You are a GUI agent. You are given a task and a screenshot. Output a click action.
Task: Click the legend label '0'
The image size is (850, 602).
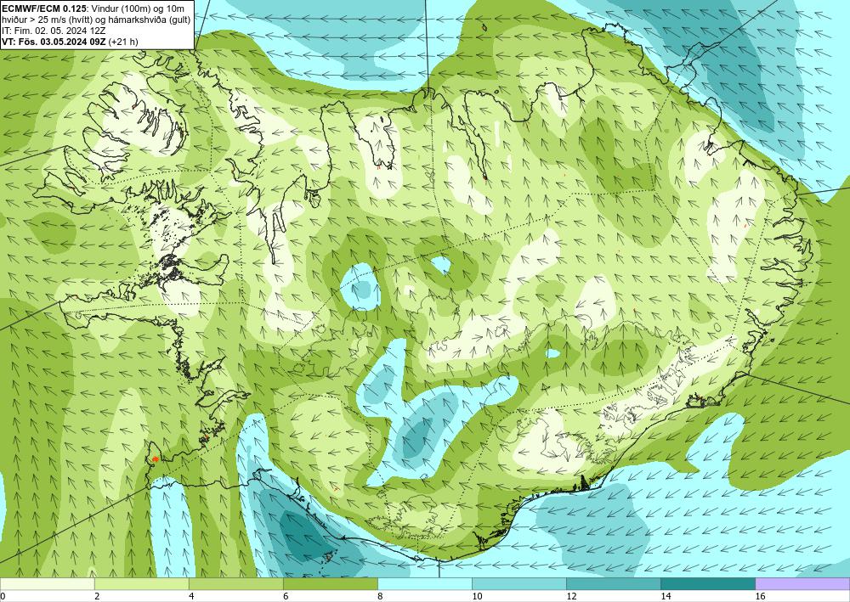[3, 596]
